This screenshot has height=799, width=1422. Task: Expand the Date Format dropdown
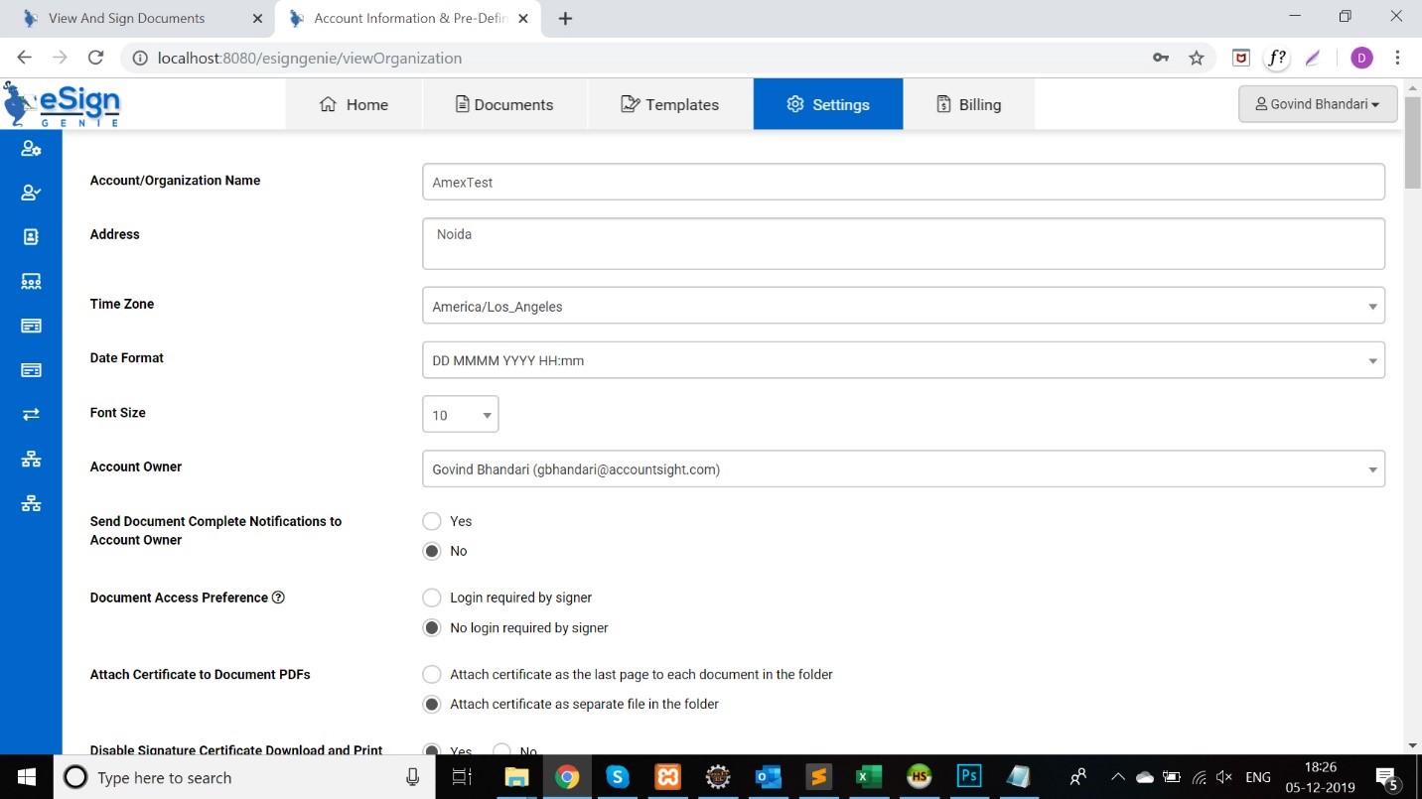[1372, 359]
